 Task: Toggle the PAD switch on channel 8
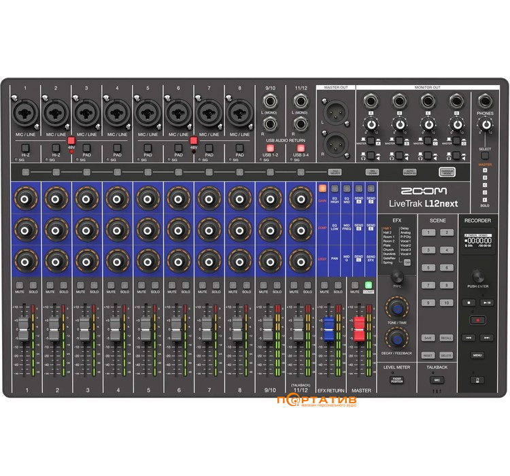(239, 148)
